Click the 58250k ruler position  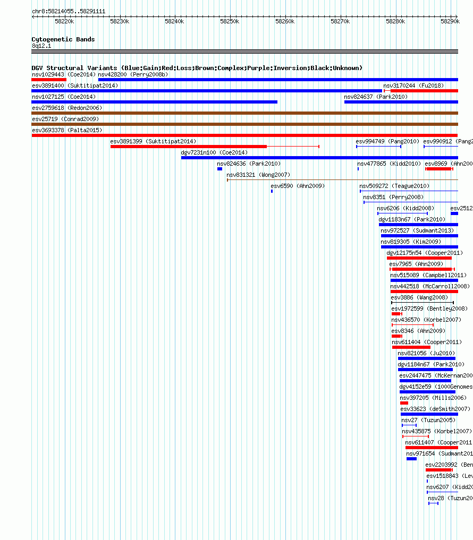(x=230, y=21)
